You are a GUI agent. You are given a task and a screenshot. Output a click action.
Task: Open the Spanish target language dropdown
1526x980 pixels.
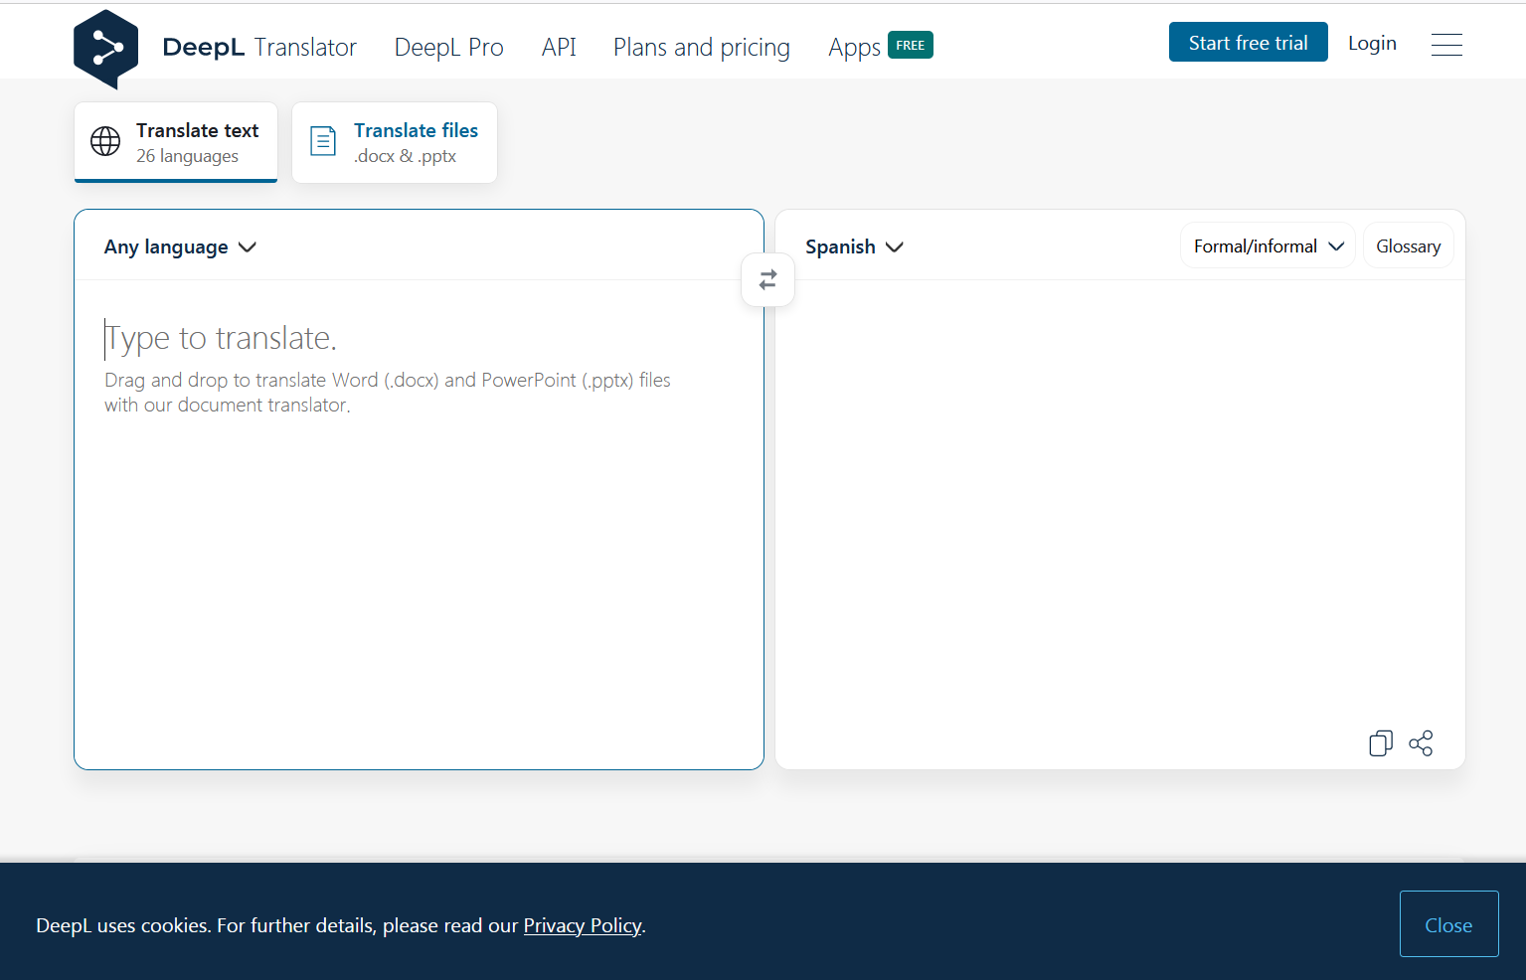854,247
